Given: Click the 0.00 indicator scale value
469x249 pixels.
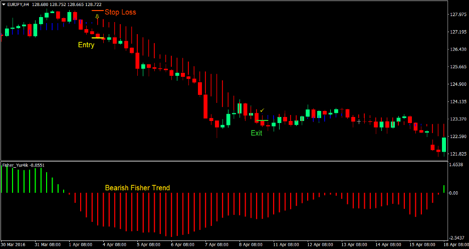Looking at the screenshot, I should 454,193.
